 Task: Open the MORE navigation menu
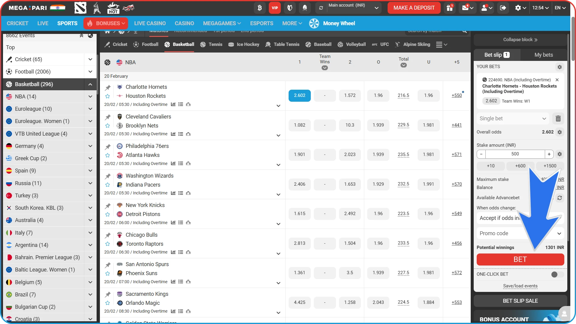(x=292, y=23)
